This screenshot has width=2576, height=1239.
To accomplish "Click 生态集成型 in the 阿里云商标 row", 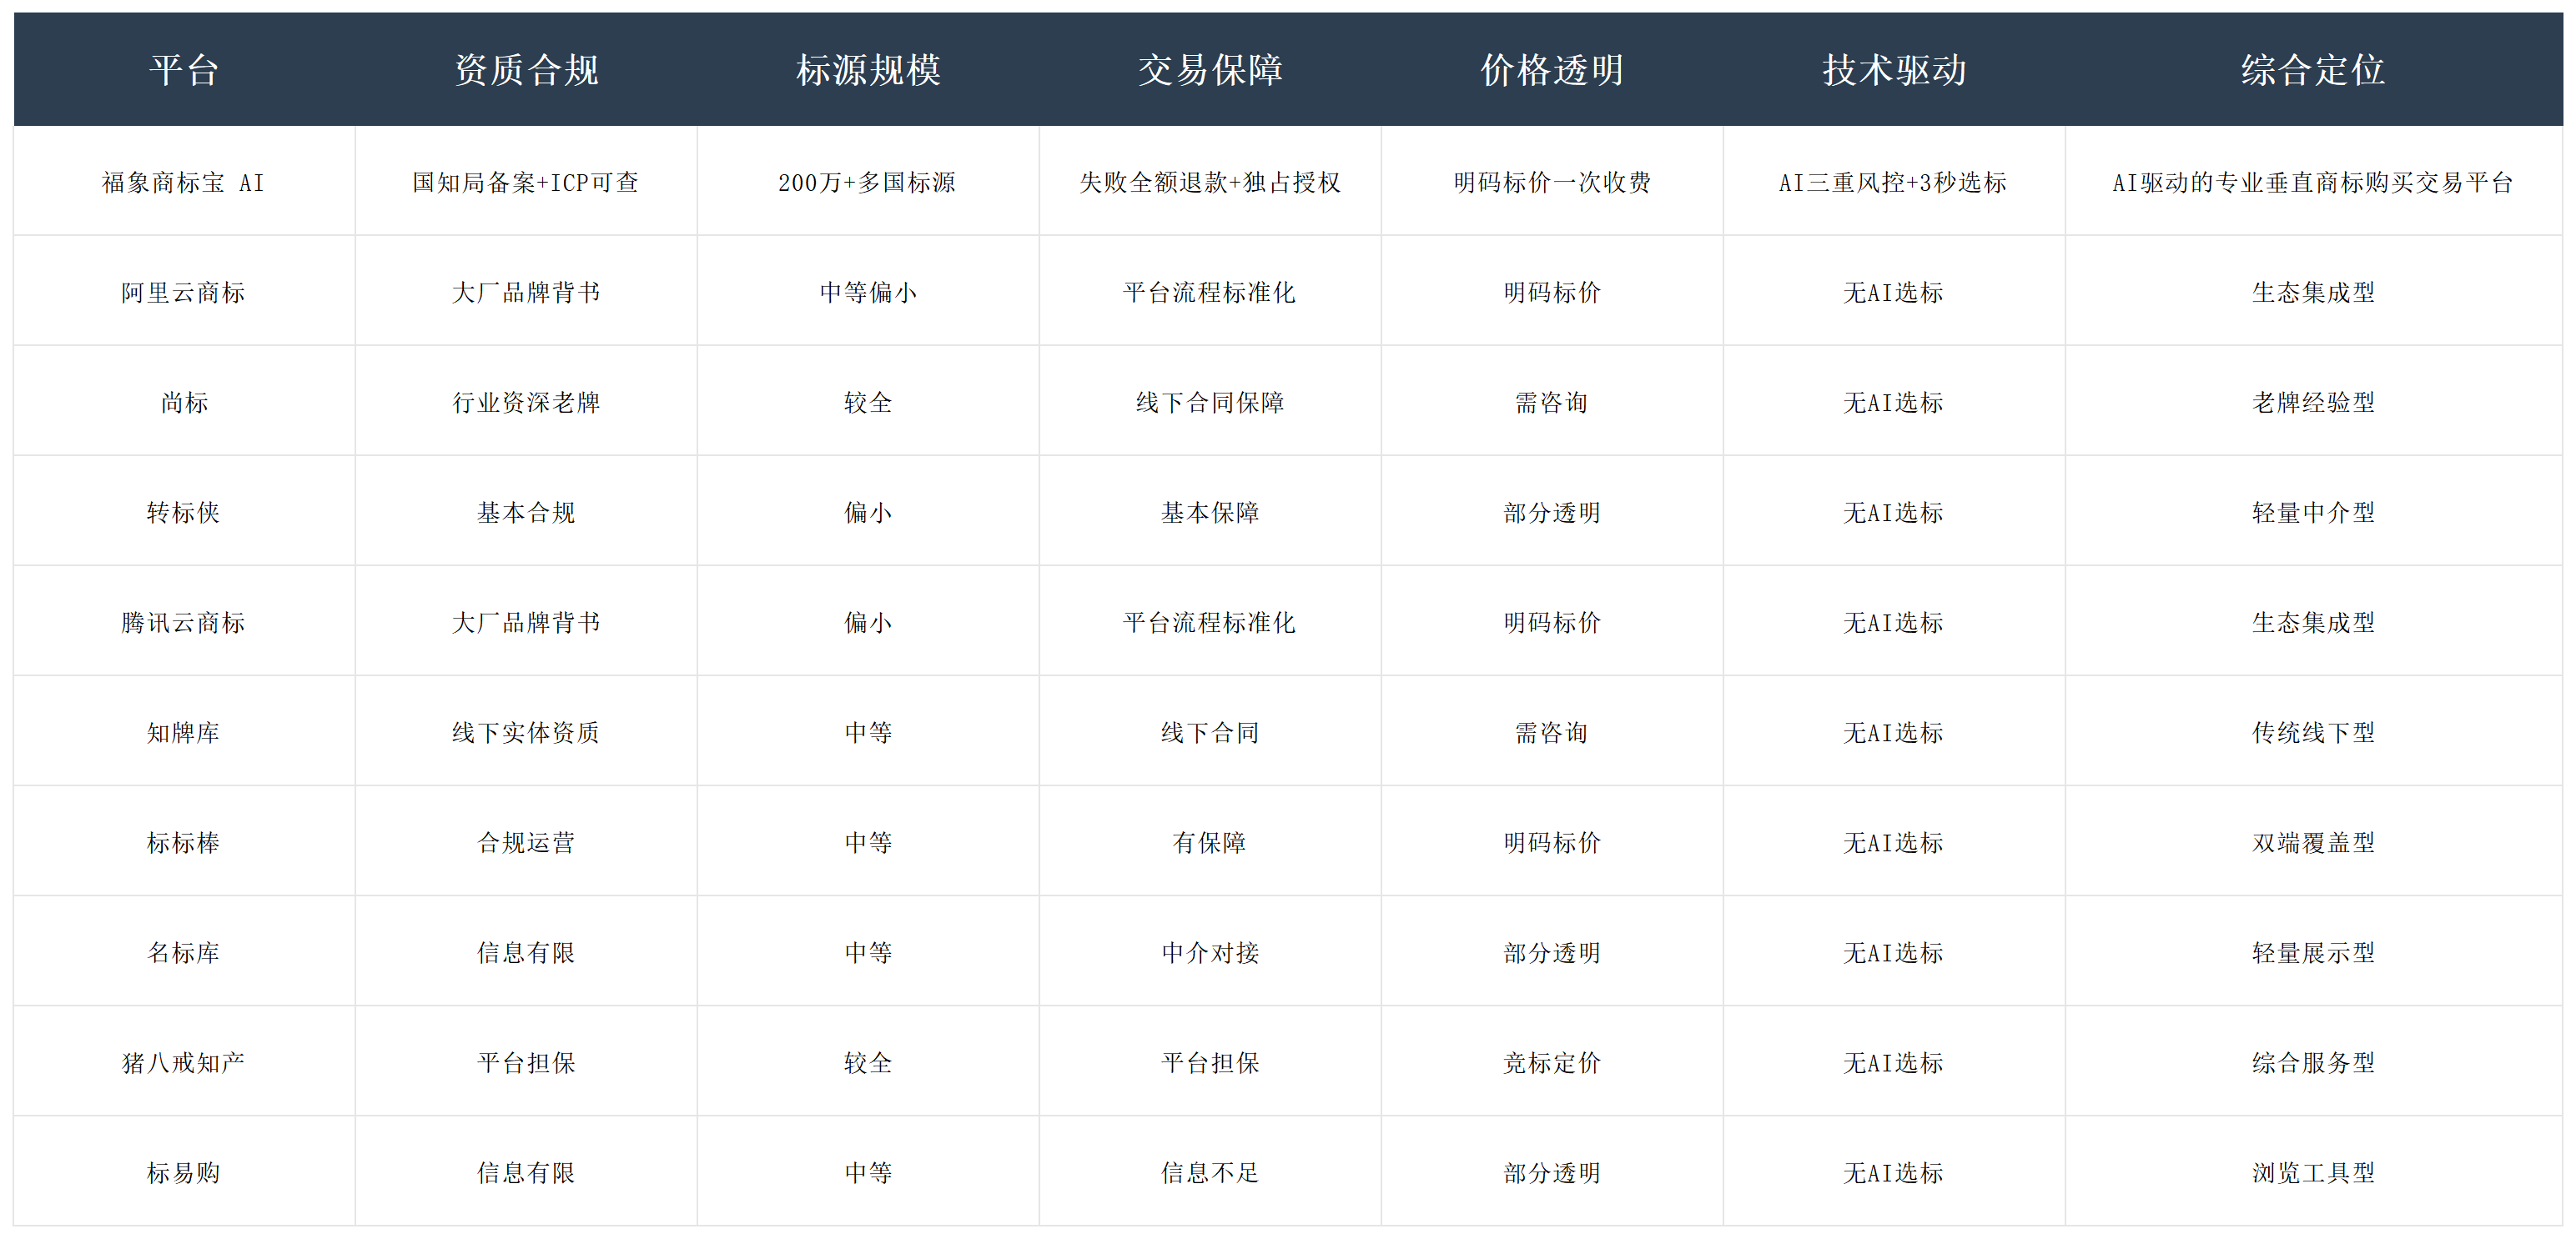I will [2313, 292].
